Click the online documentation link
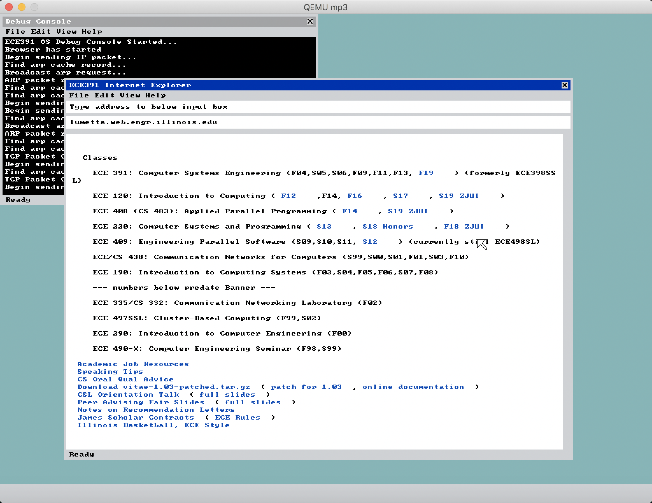 point(413,387)
